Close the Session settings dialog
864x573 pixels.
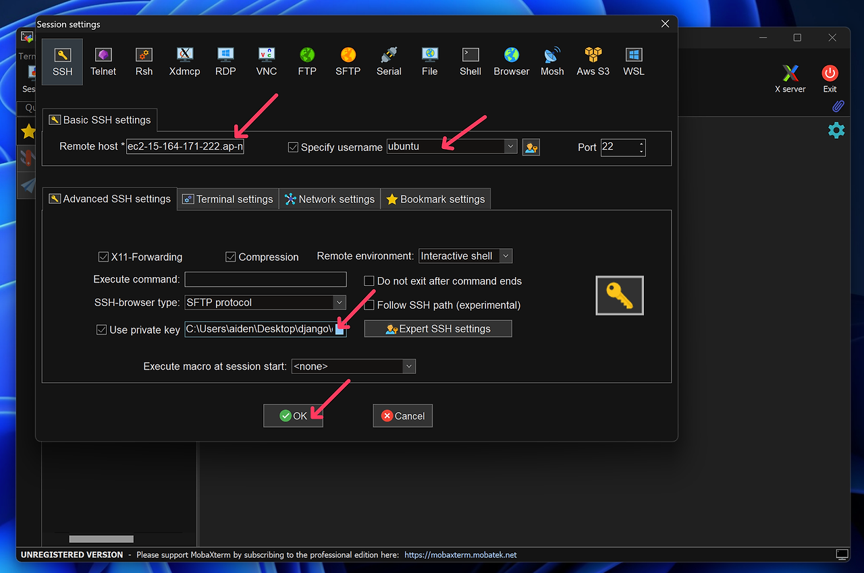click(x=665, y=24)
